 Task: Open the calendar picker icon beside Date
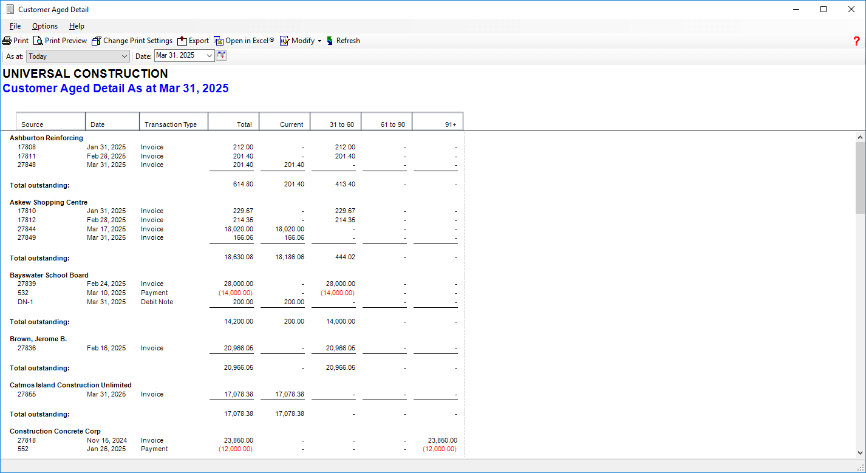click(x=221, y=56)
